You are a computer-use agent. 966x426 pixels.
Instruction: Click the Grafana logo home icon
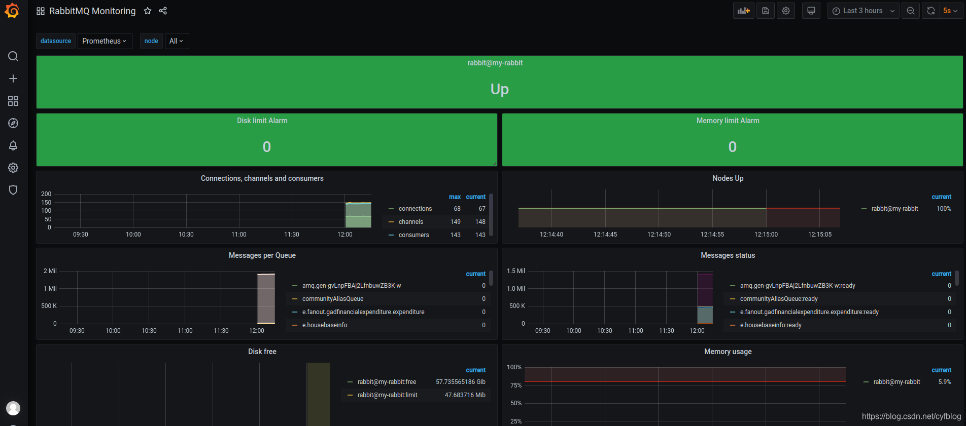point(12,11)
